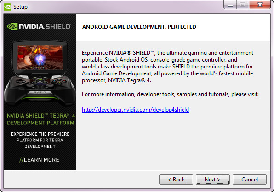This screenshot has width=274, height=192.
Task: Go back with the < Back button
Action: [176, 179]
